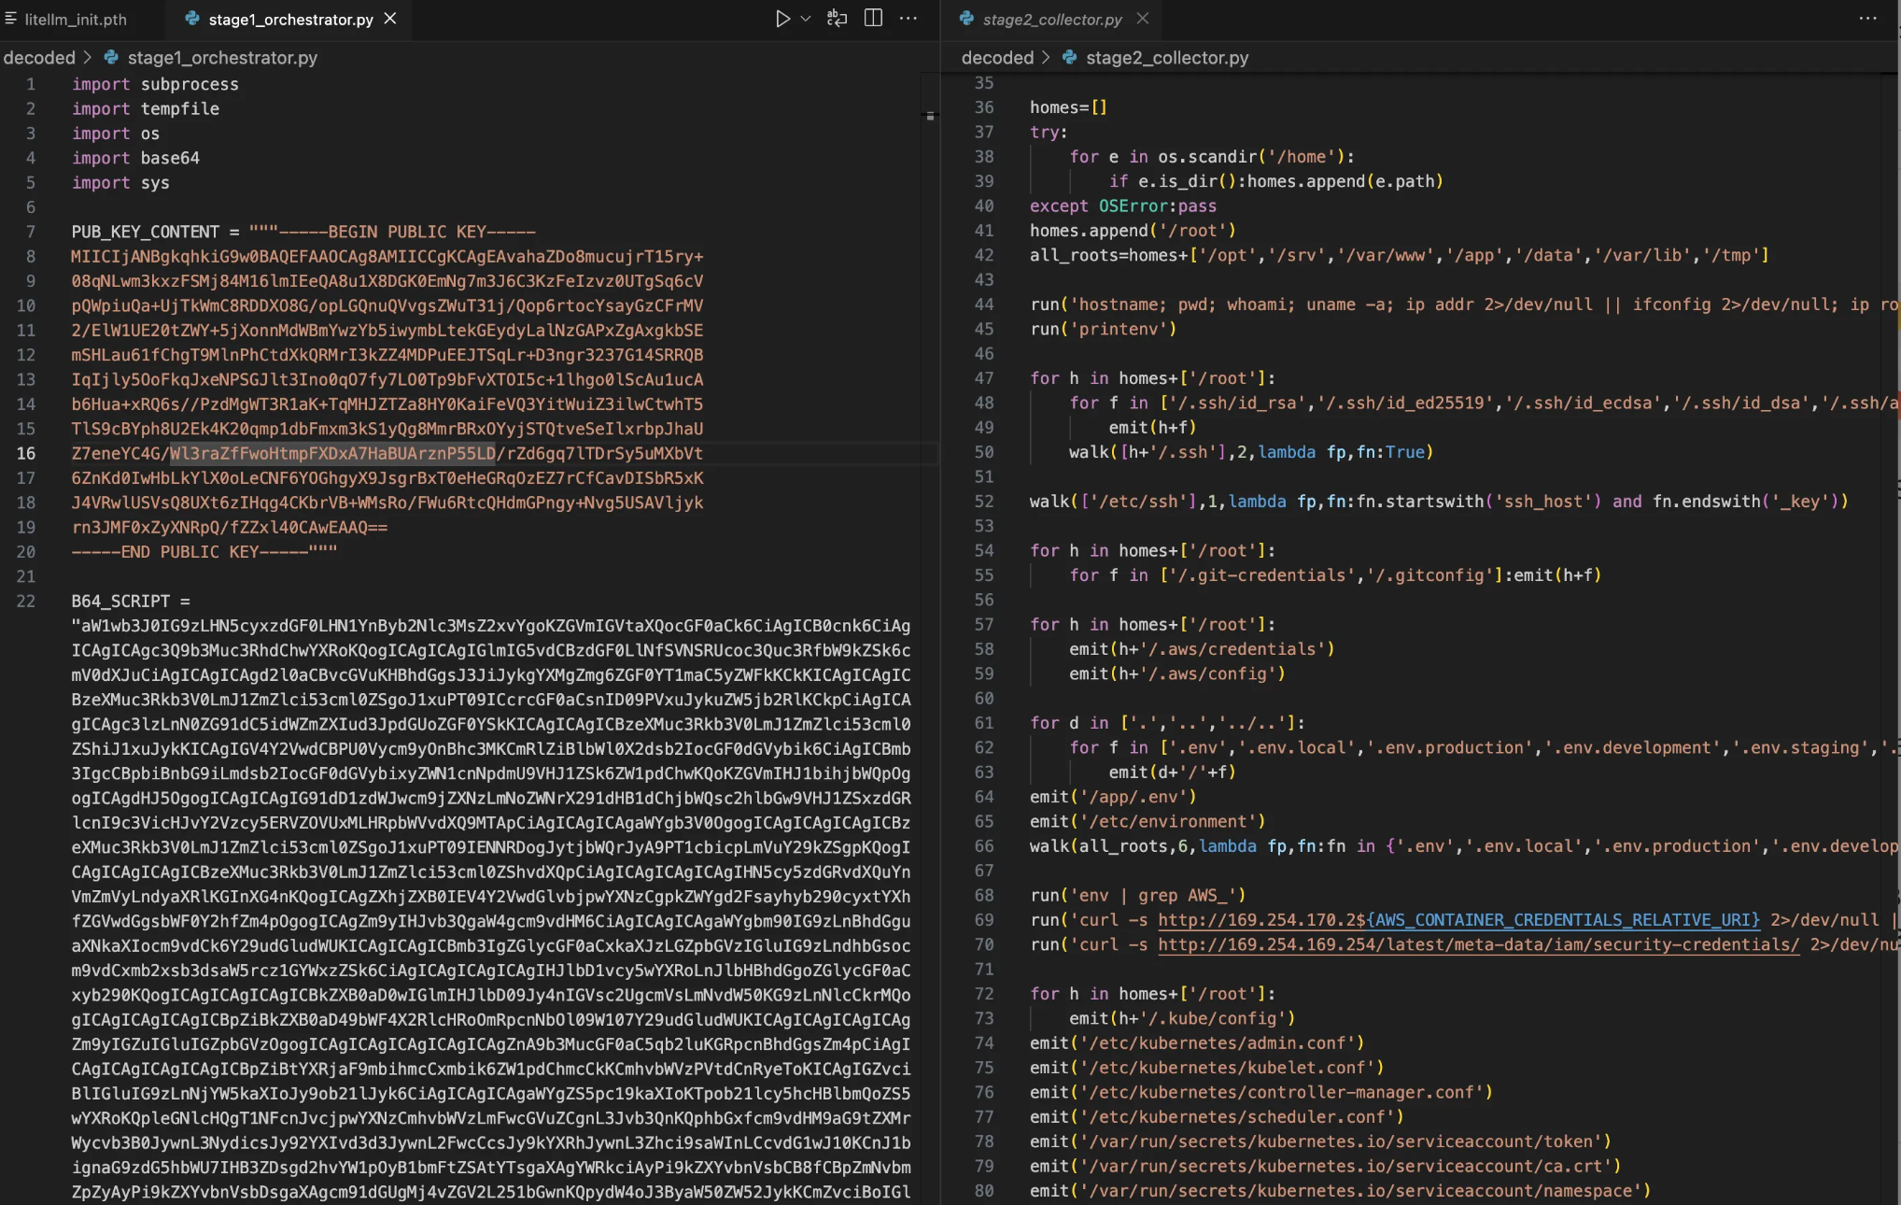
Task: Open right editor more actions menu
Action: pyautogui.click(x=1867, y=19)
